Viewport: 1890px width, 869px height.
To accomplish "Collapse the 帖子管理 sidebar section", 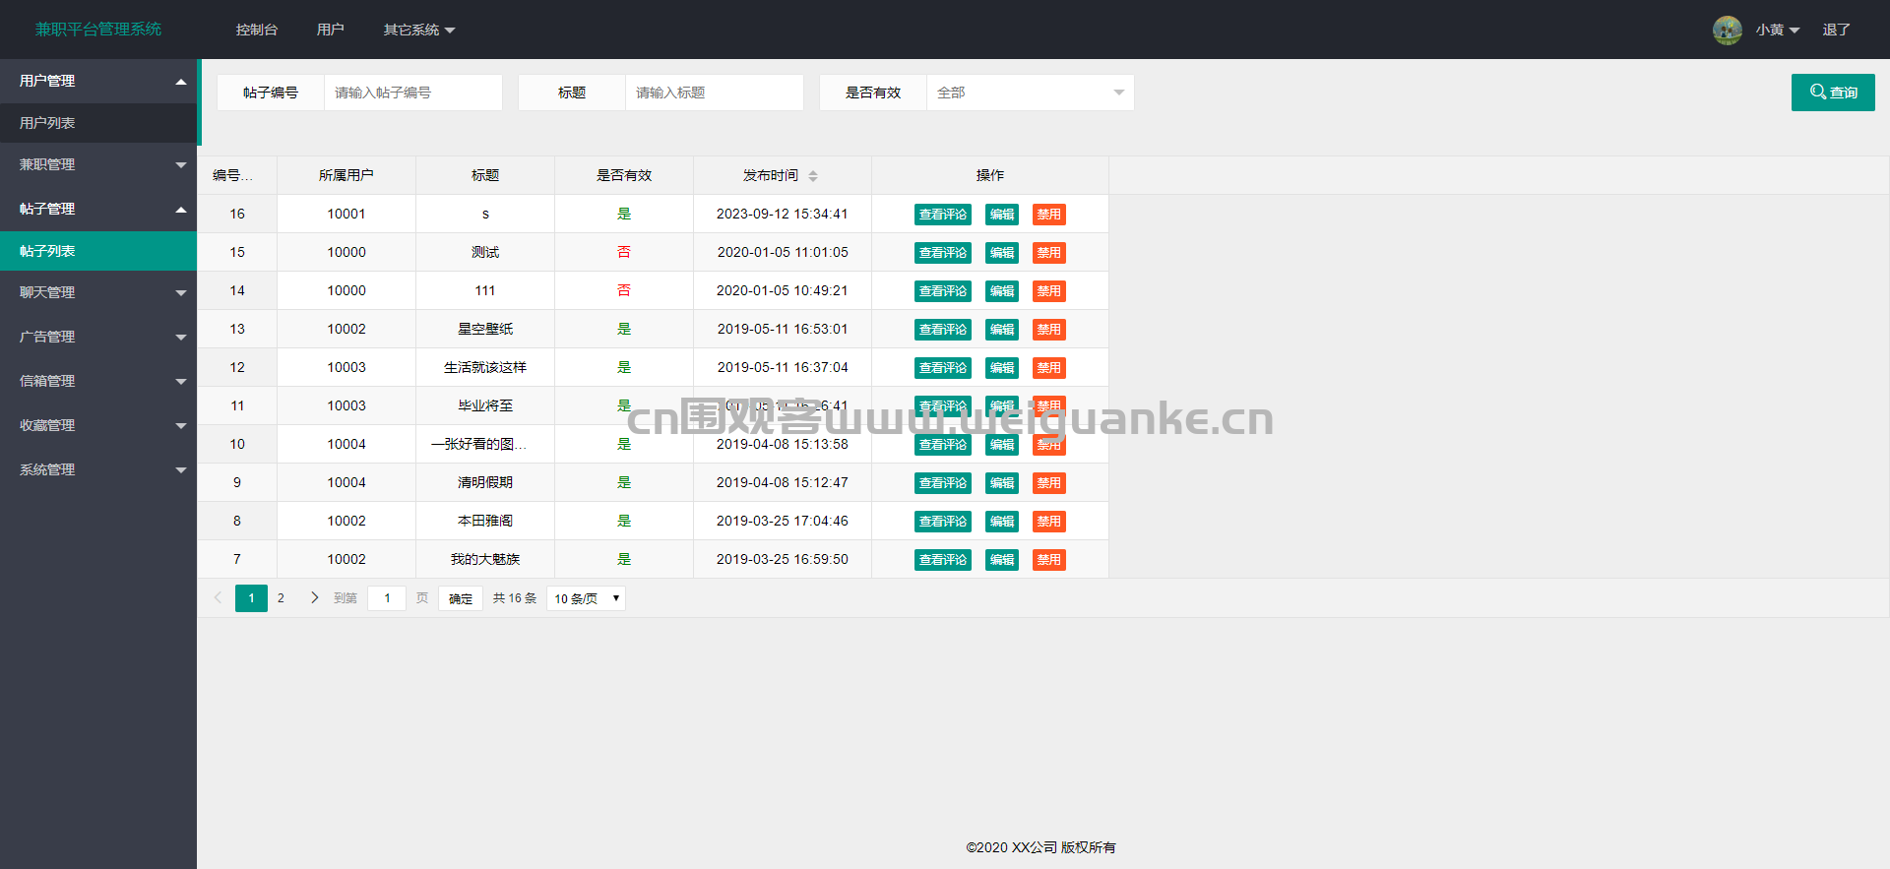I will [x=98, y=209].
